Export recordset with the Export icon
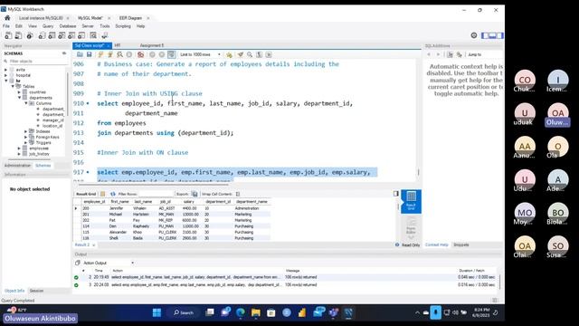The width and height of the screenshot is (579, 326). pos(195,194)
